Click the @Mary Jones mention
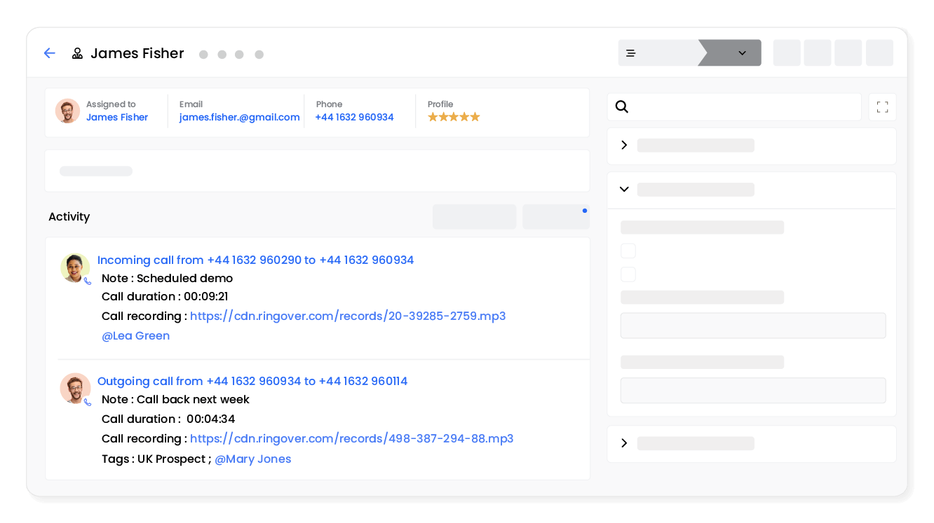This screenshot has width=934, height=523. coord(252,459)
